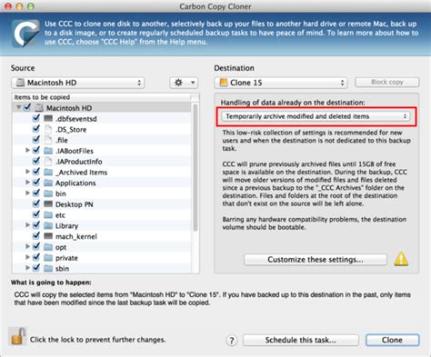Viewport: 431px width, 357px height.
Task: Click the padlock icon to prevent changes
Action: pyautogui.click(x=17, y=336)
